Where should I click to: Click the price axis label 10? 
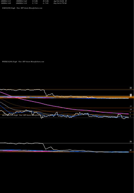131,109
